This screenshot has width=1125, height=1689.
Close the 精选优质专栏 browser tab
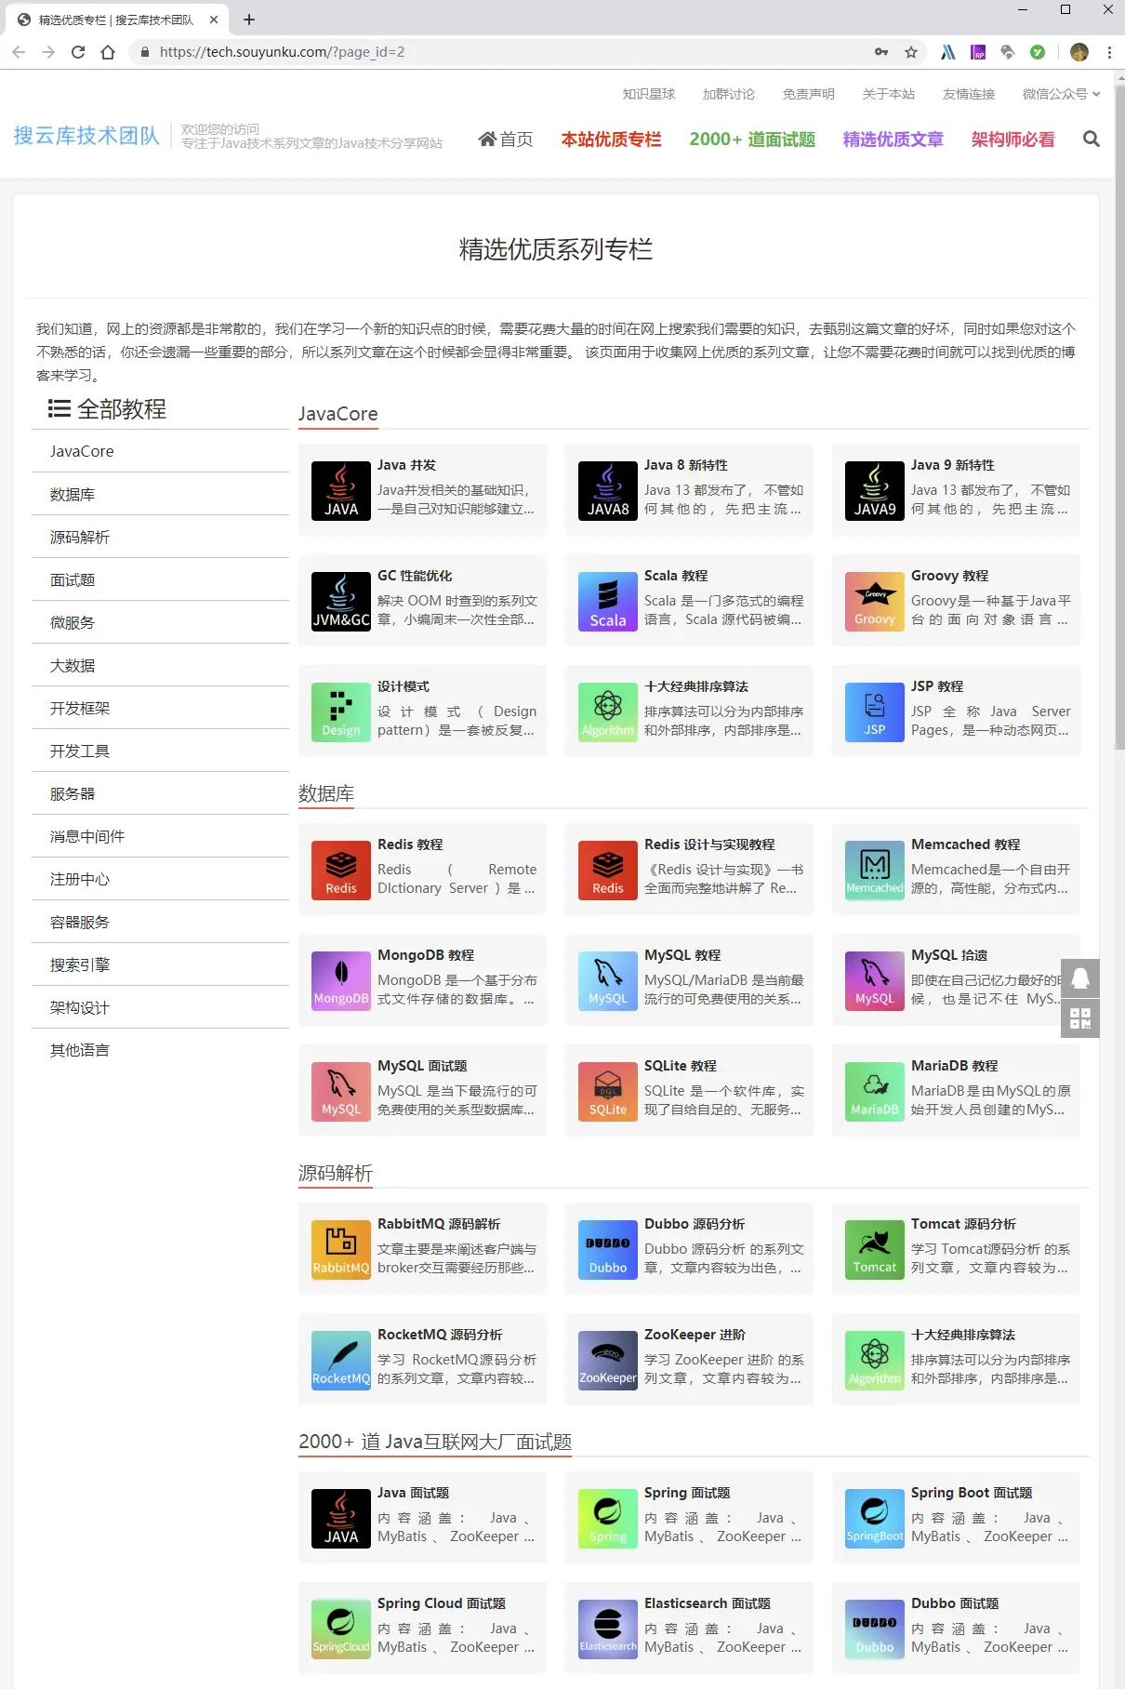click(x=213, y=20)
